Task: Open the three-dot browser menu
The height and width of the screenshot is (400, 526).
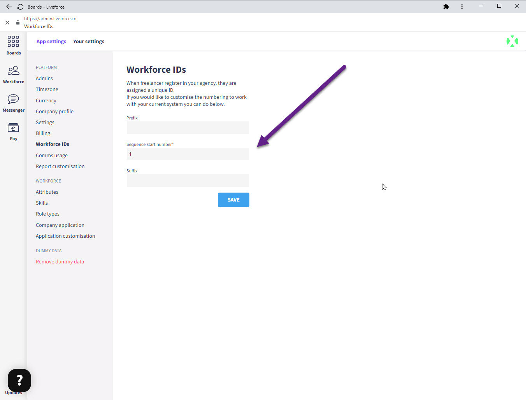Action: (462, 7)
